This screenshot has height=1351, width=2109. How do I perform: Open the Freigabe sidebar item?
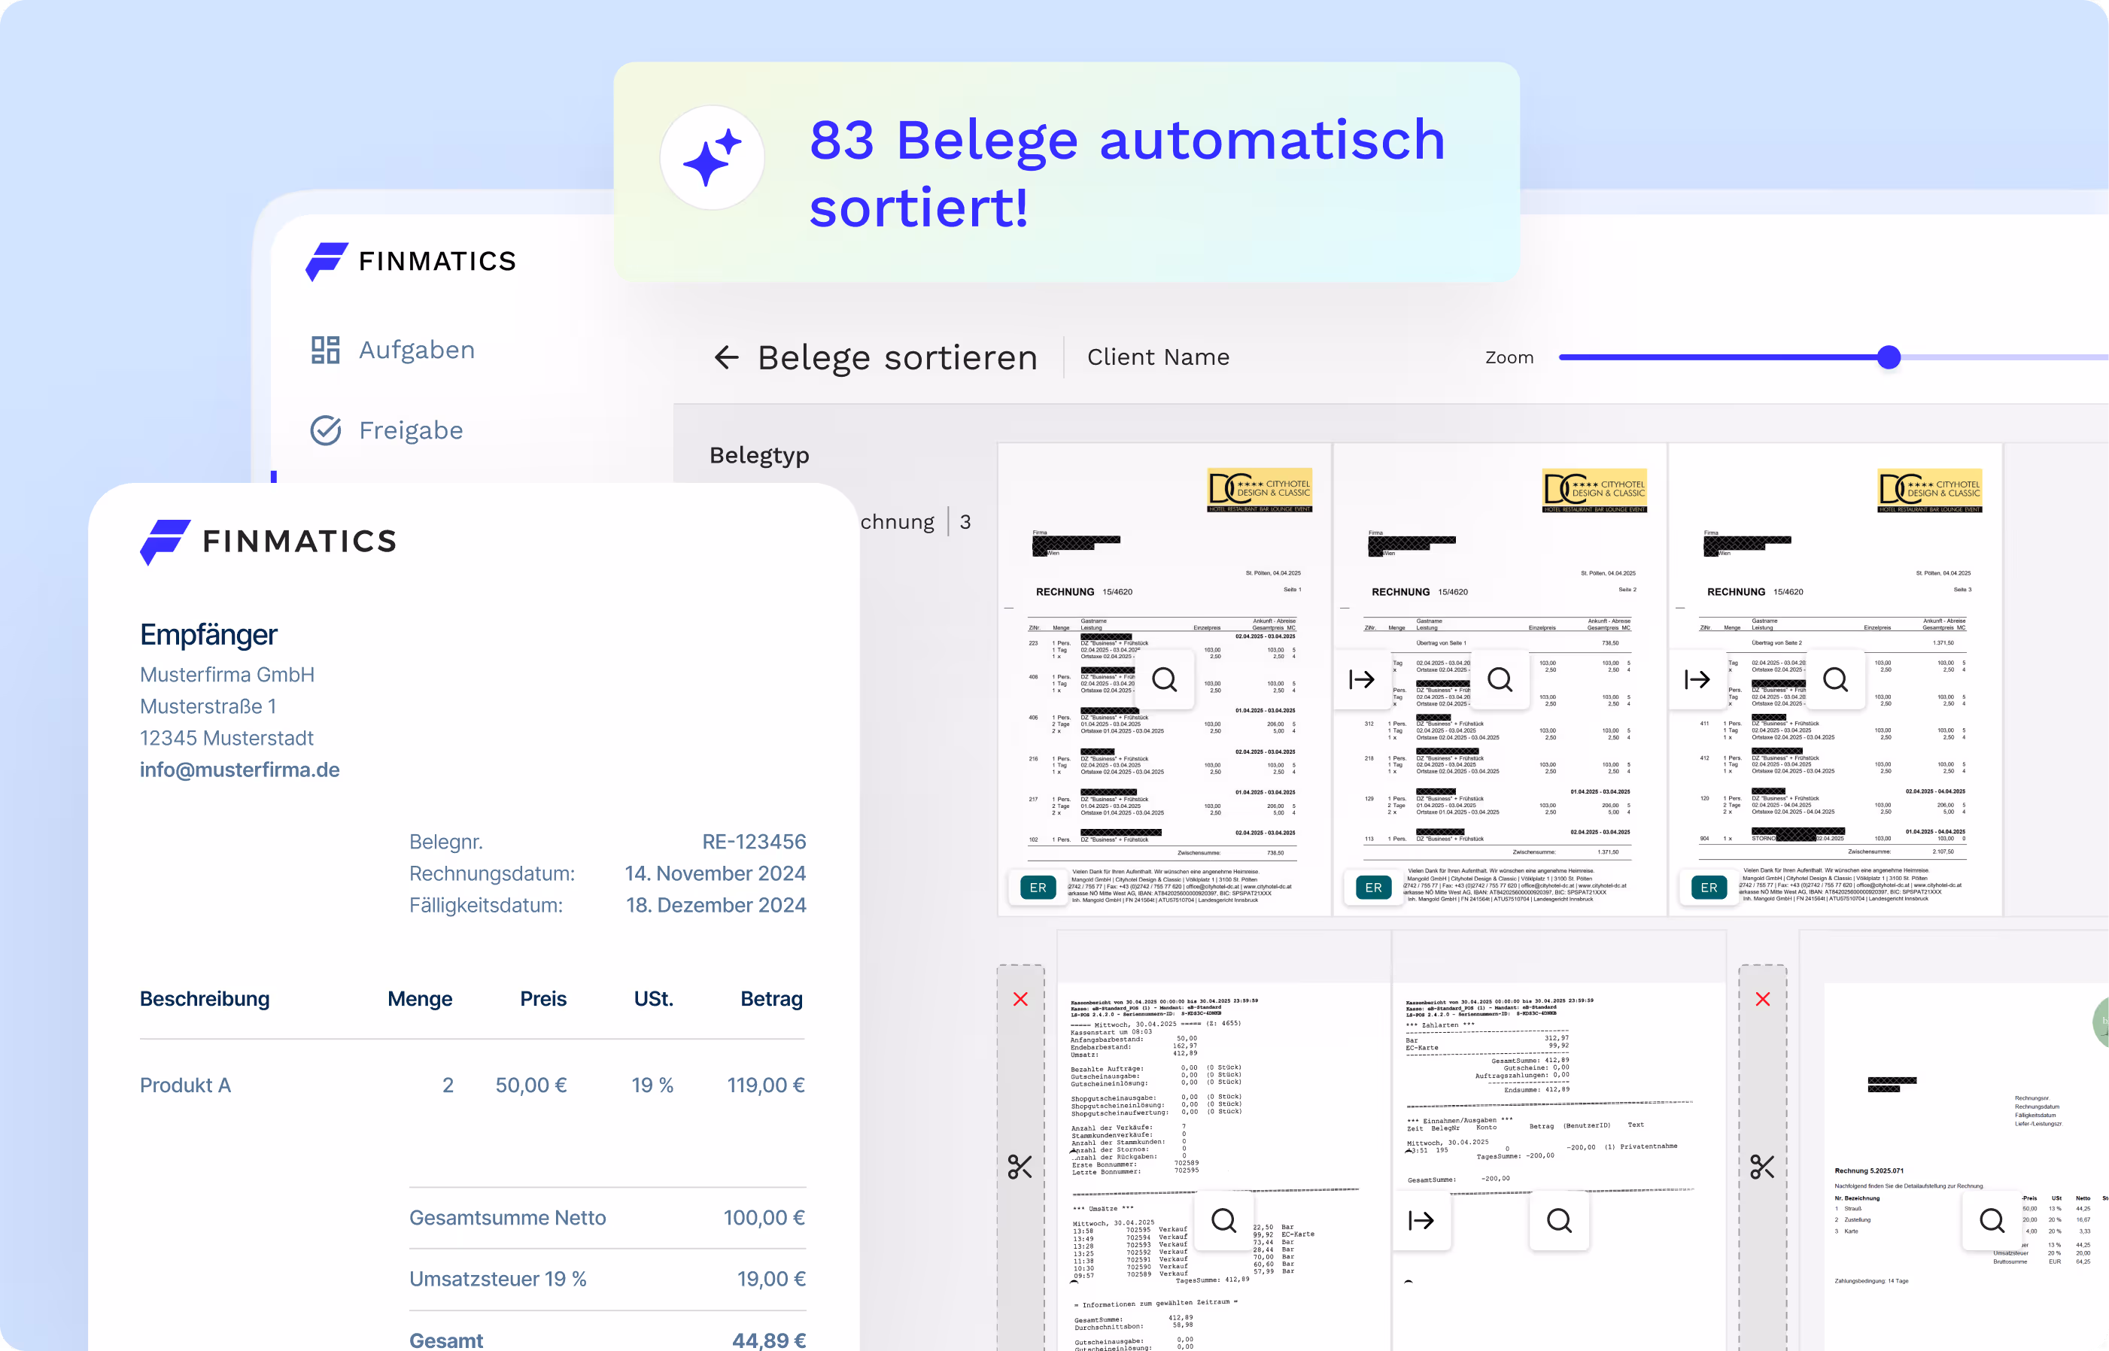click(x=387, y=430)
